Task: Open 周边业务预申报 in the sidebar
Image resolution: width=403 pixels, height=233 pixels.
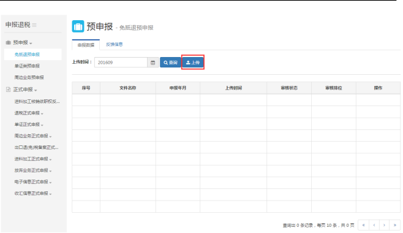Action: pyautogui.click(x=29, y=77)
